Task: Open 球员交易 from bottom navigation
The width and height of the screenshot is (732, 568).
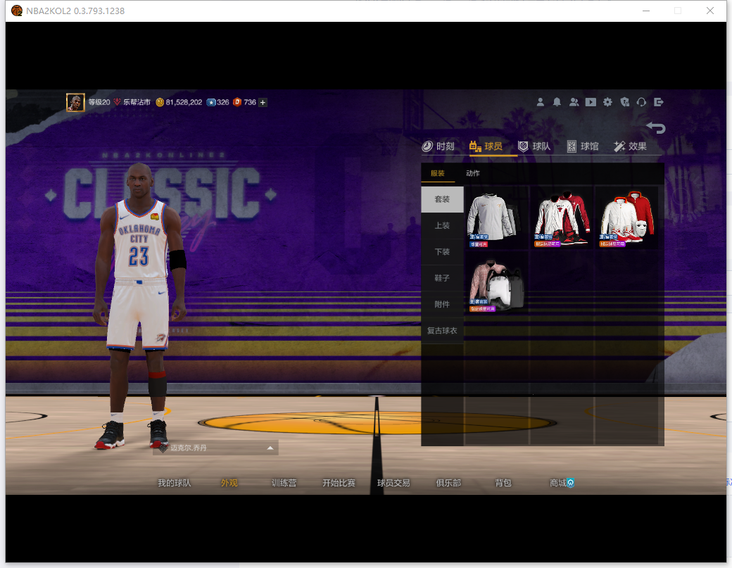Action: pyautogui.click(x=393, y=483)
